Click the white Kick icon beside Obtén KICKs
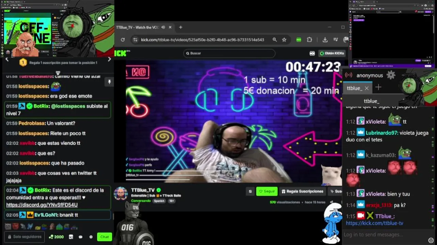This screenshot has width=437, height=245. [312, 53]
